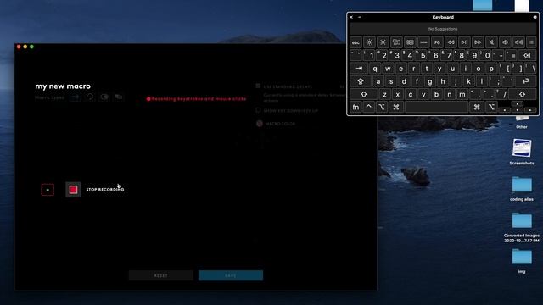The image size is (543, 305).
Task: Tap the fast-forward media key
Action: [x=478, y=42]
